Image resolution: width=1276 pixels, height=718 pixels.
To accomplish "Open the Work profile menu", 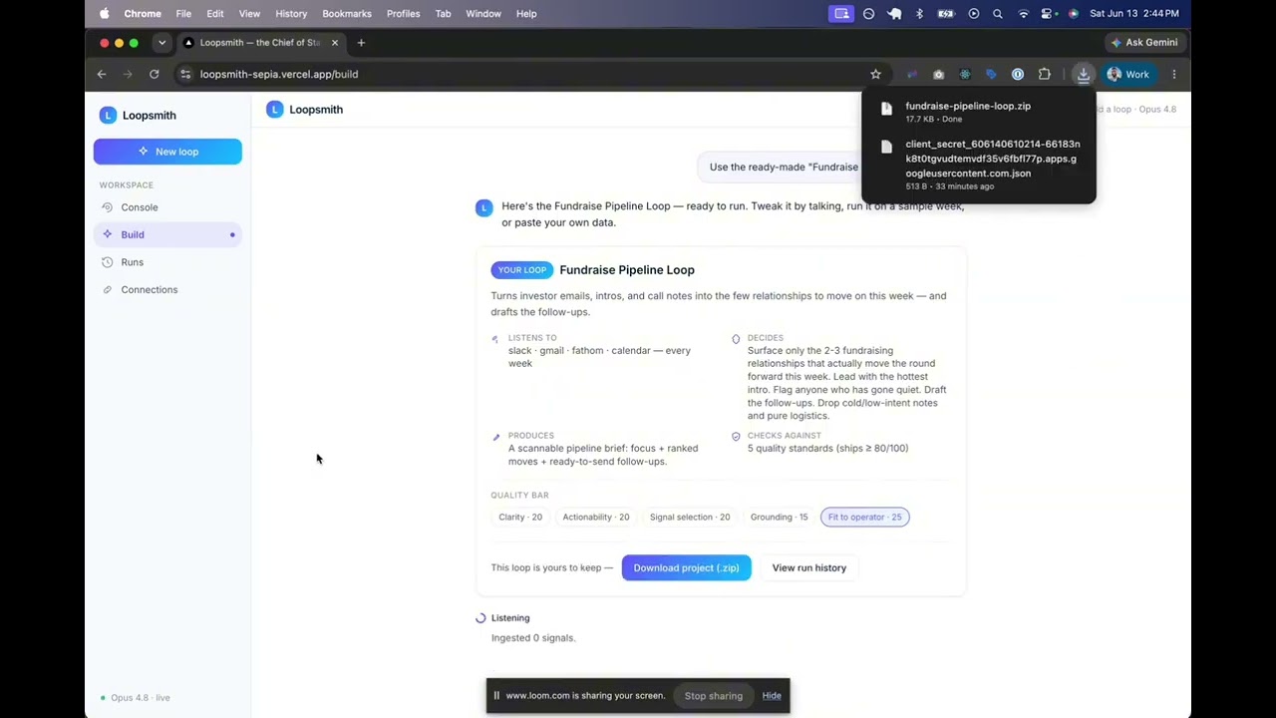I will point(1127,74).
